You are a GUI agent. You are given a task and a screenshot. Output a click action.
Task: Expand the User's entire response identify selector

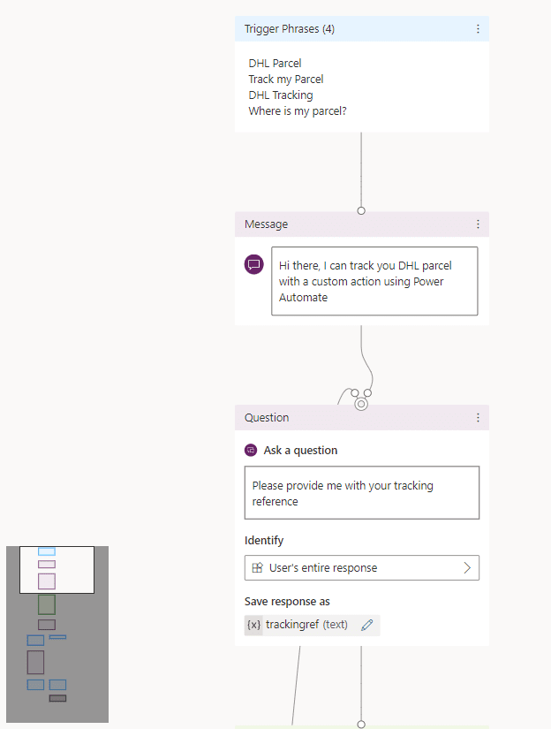(x=468, y=568)
